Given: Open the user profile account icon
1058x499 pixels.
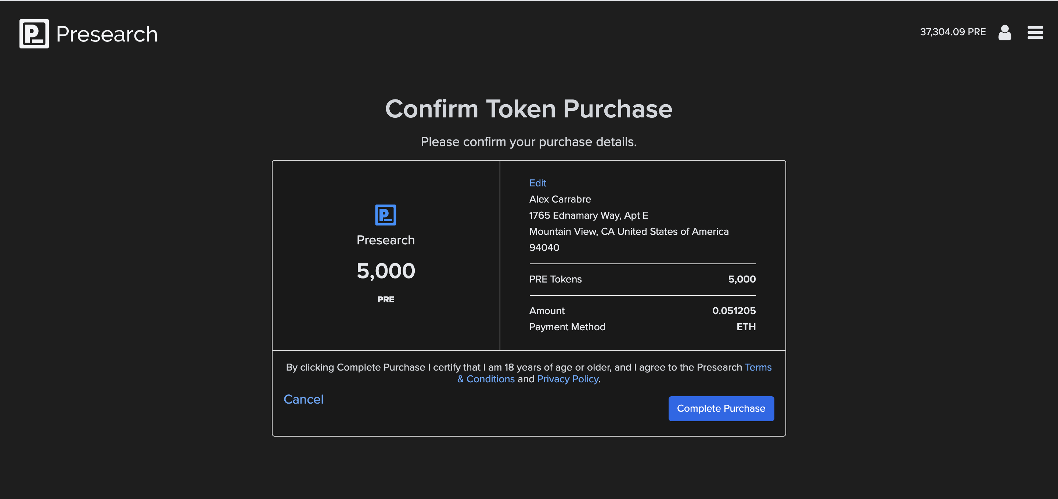Looking at the screenshot, I should (1005, 32).
